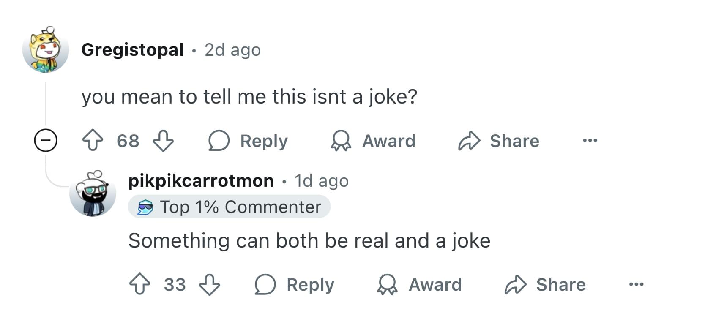
Task: Share pikpikcarrotmon's reply
Action: coord(545,284)
